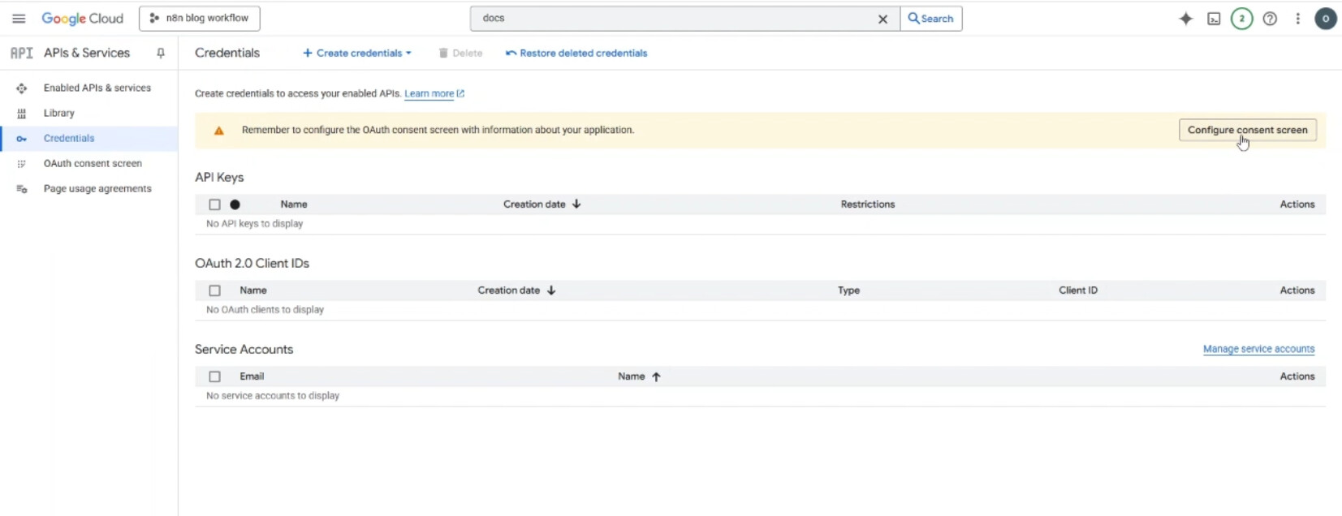The width and height of the screenshot is (1342, 516).
Task: Select all Service Accounts checkbox
Action: [x=214, y=376]
